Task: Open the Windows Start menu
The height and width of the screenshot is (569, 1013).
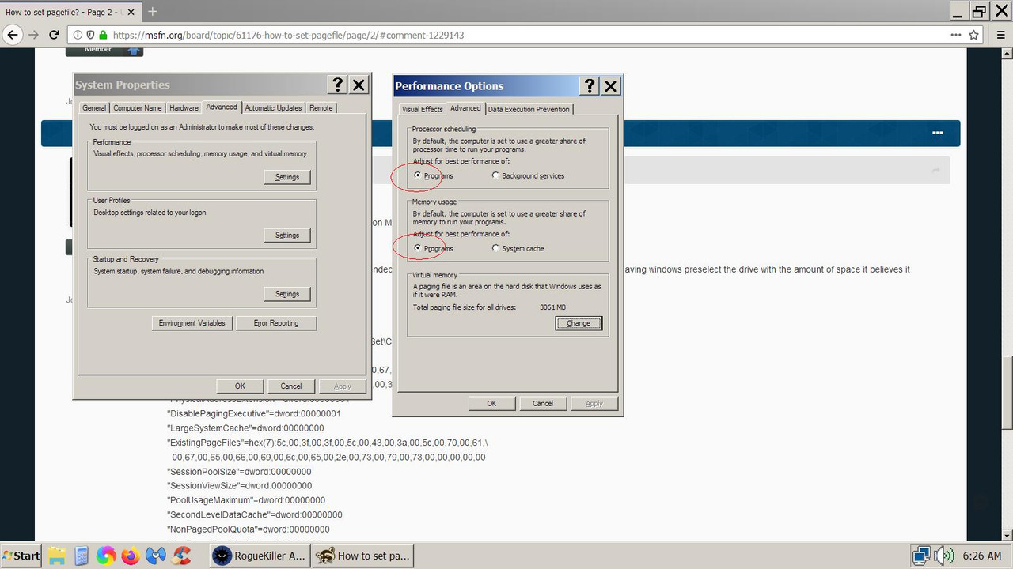Action: pos(21,556)
